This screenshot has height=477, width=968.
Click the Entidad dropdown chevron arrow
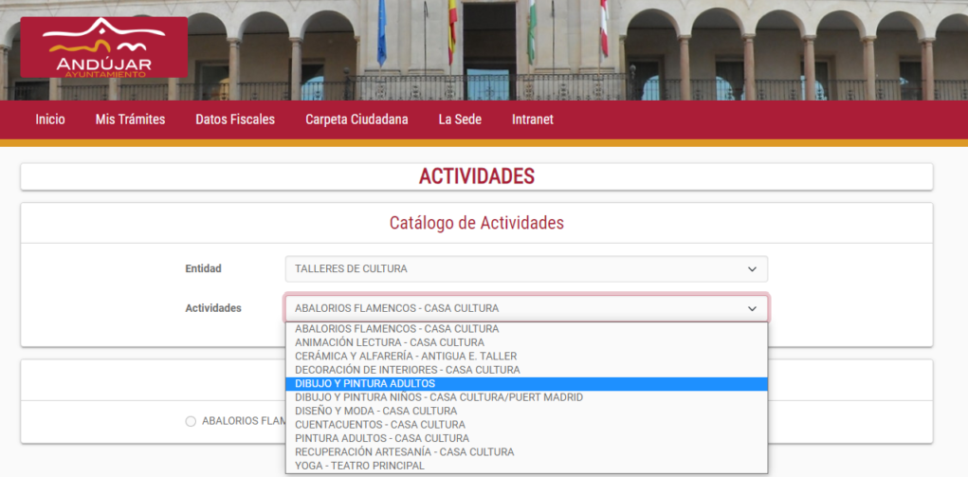(752, 269)
